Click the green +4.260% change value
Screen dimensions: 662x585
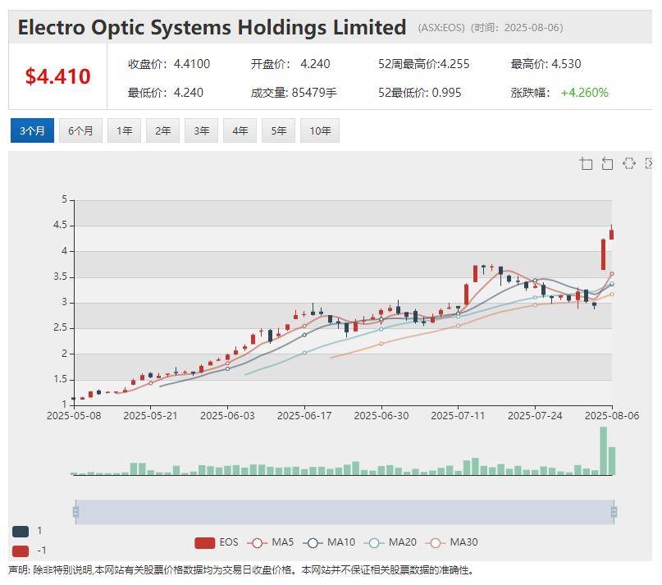584,93
